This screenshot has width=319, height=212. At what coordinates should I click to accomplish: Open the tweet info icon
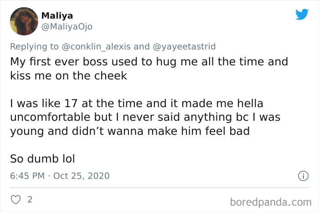(301, 175)
